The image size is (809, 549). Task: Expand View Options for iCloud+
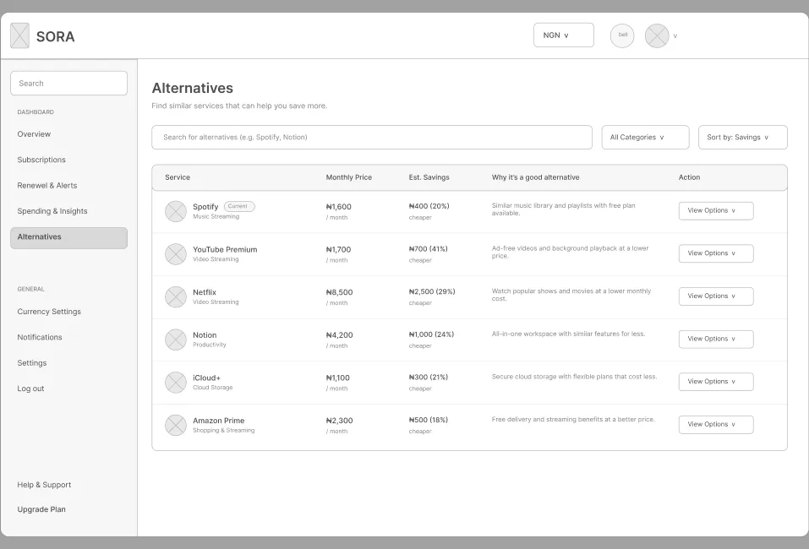click(716, 382)
